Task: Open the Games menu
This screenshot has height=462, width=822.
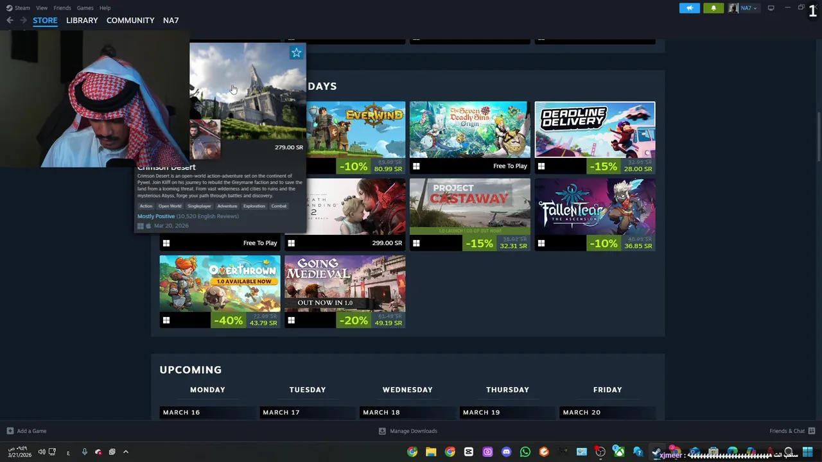Action: [85, 8]
